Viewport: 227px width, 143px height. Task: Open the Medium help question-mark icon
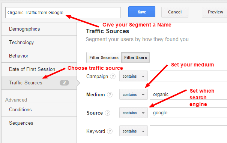tap(110, 94)
